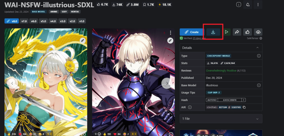284x136 pixels.
Task: Click the 1.7K bookmark counter
Action: (x=148, y=4)
